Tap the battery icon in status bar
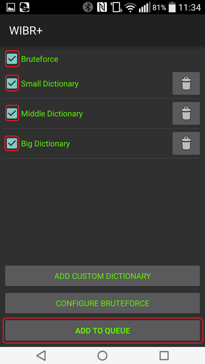The height and width of the screenshot is (364, 205). [172, 7]
